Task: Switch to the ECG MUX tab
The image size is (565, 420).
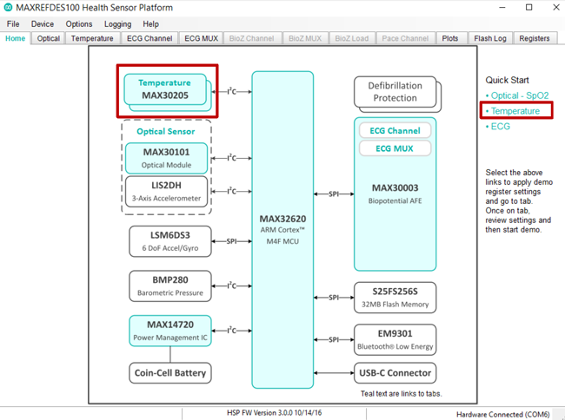Action: click(202, 38)
